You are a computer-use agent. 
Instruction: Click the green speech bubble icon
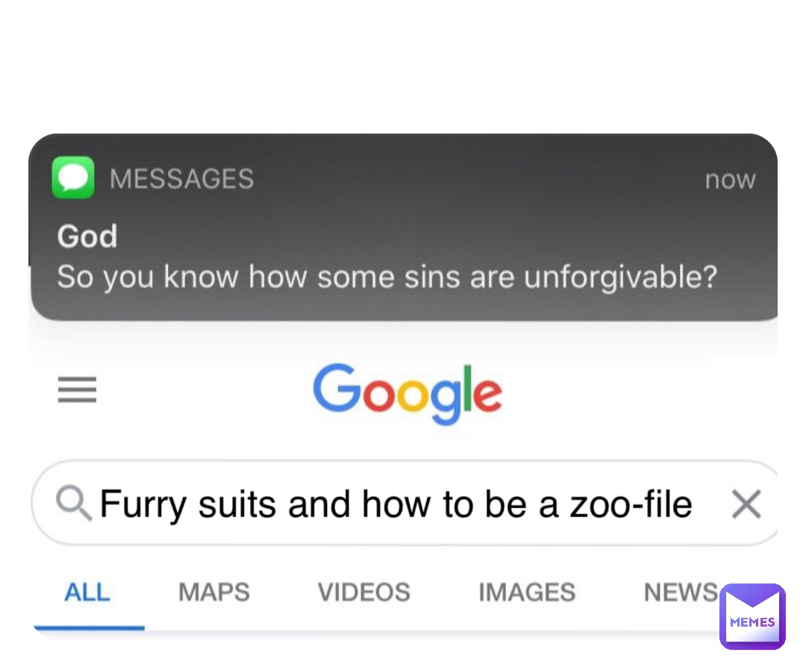[x=72, y=177]
